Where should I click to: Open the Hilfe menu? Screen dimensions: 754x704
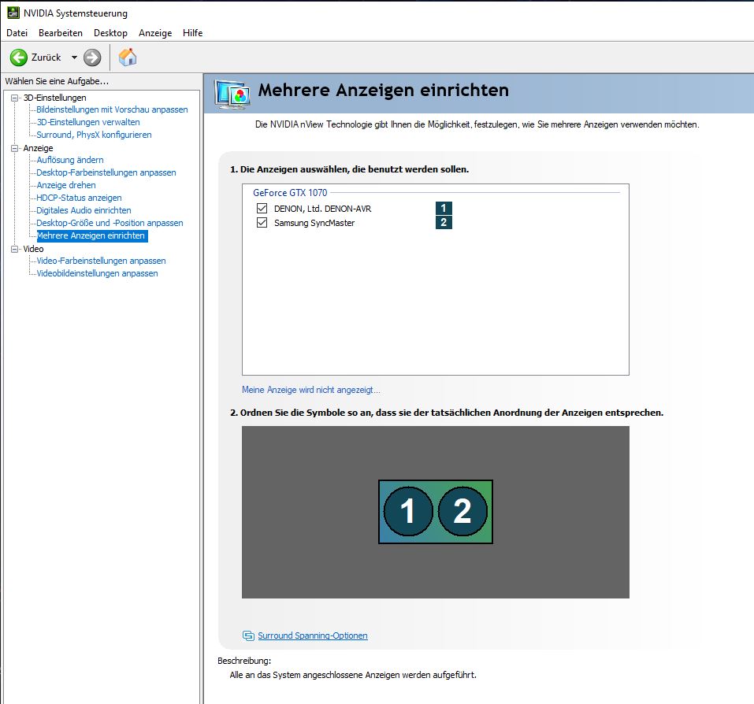192,32
